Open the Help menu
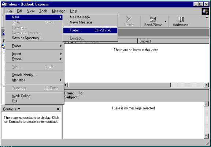 point(74,11)
